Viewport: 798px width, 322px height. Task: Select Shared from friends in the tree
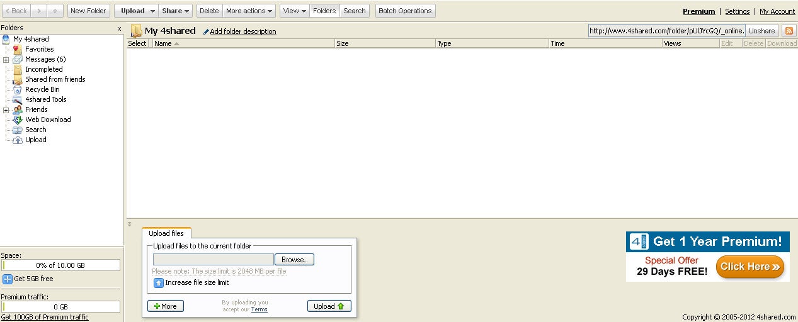pyautogui.click(x=55, y=79)
